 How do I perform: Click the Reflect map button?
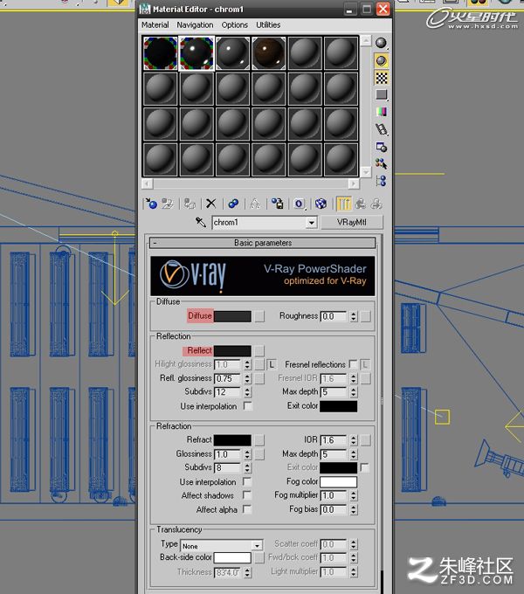(259, 351)
